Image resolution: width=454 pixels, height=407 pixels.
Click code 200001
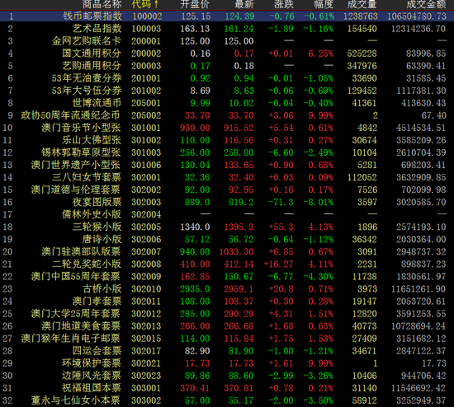[x=146, y=41]
